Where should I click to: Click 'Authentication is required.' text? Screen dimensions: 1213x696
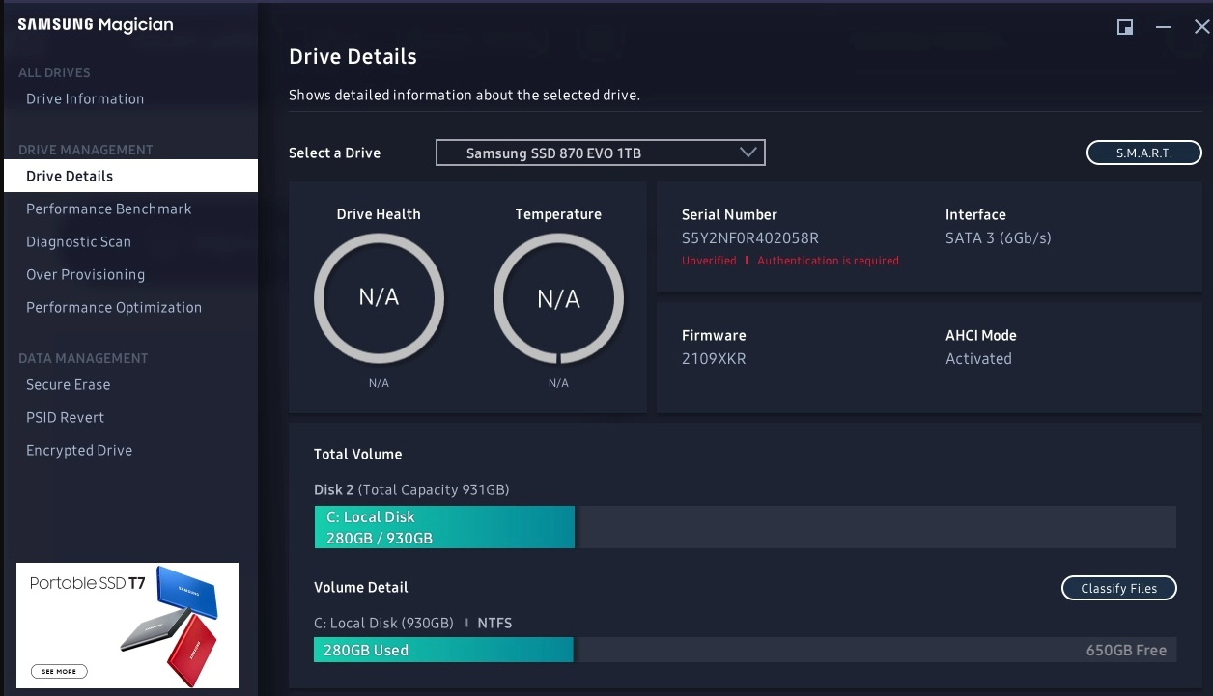click(830, 261)
